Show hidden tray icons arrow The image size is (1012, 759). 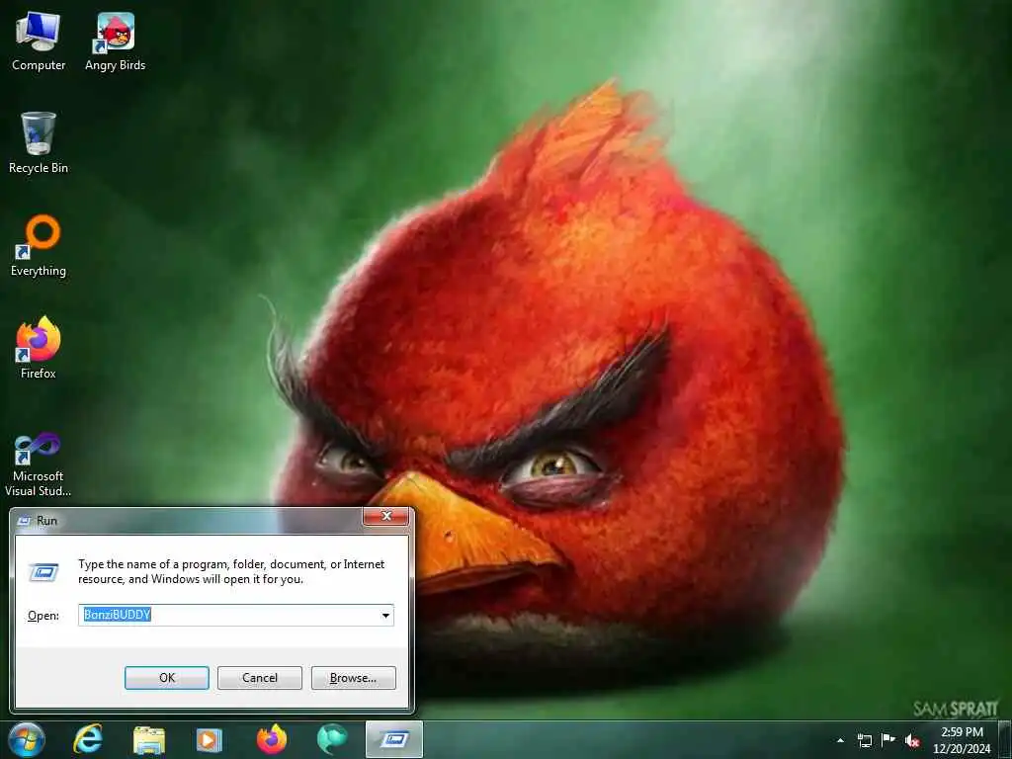840,740
